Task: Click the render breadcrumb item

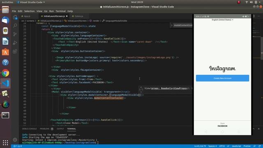Action: 95,21
